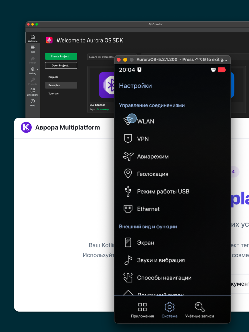Image resolution: width=249 pixels, height=332 pixels.
Task: Open Projects mode in Qt Creator sidebar
Action: [x=33, y=81]
